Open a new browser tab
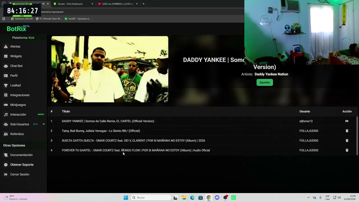 (144, 4)
